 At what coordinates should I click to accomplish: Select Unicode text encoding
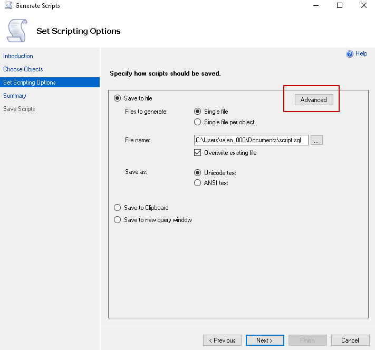(x=198, y=172)
